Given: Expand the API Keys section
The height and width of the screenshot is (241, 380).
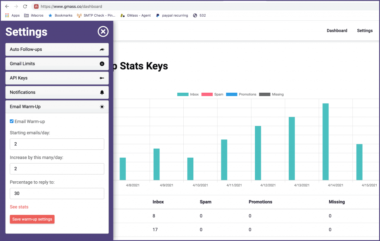Looking at the screenshot, I should tap(57, 78).
